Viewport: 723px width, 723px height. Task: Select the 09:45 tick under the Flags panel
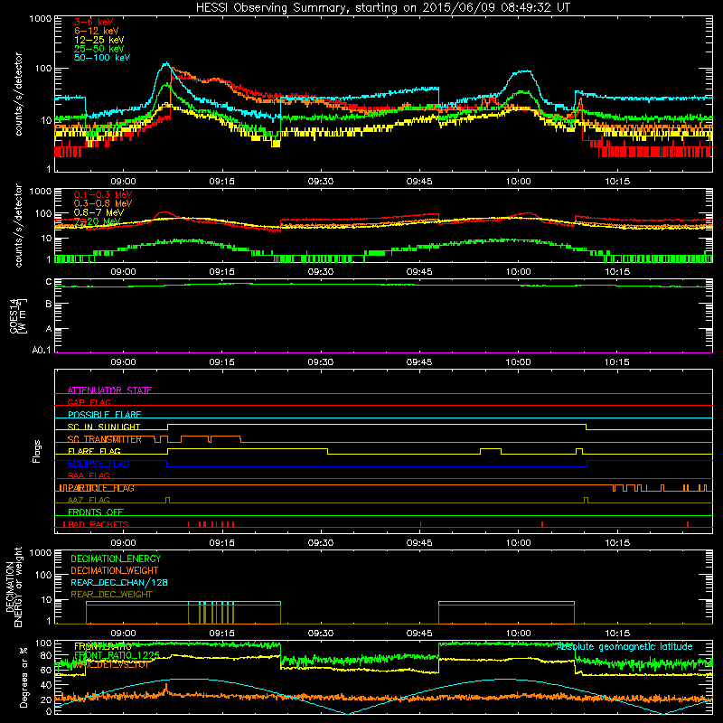[x=419, y=543]
